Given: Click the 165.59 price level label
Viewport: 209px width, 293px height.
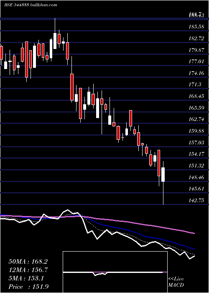Looking at the screenshot, I should click(196, 108).
